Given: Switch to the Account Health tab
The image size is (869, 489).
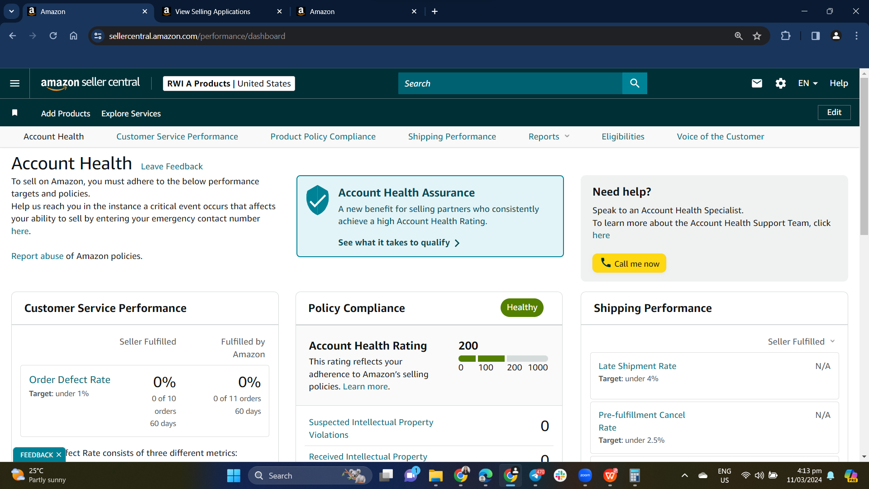Looking at the screenshot, I should point(53,137).
